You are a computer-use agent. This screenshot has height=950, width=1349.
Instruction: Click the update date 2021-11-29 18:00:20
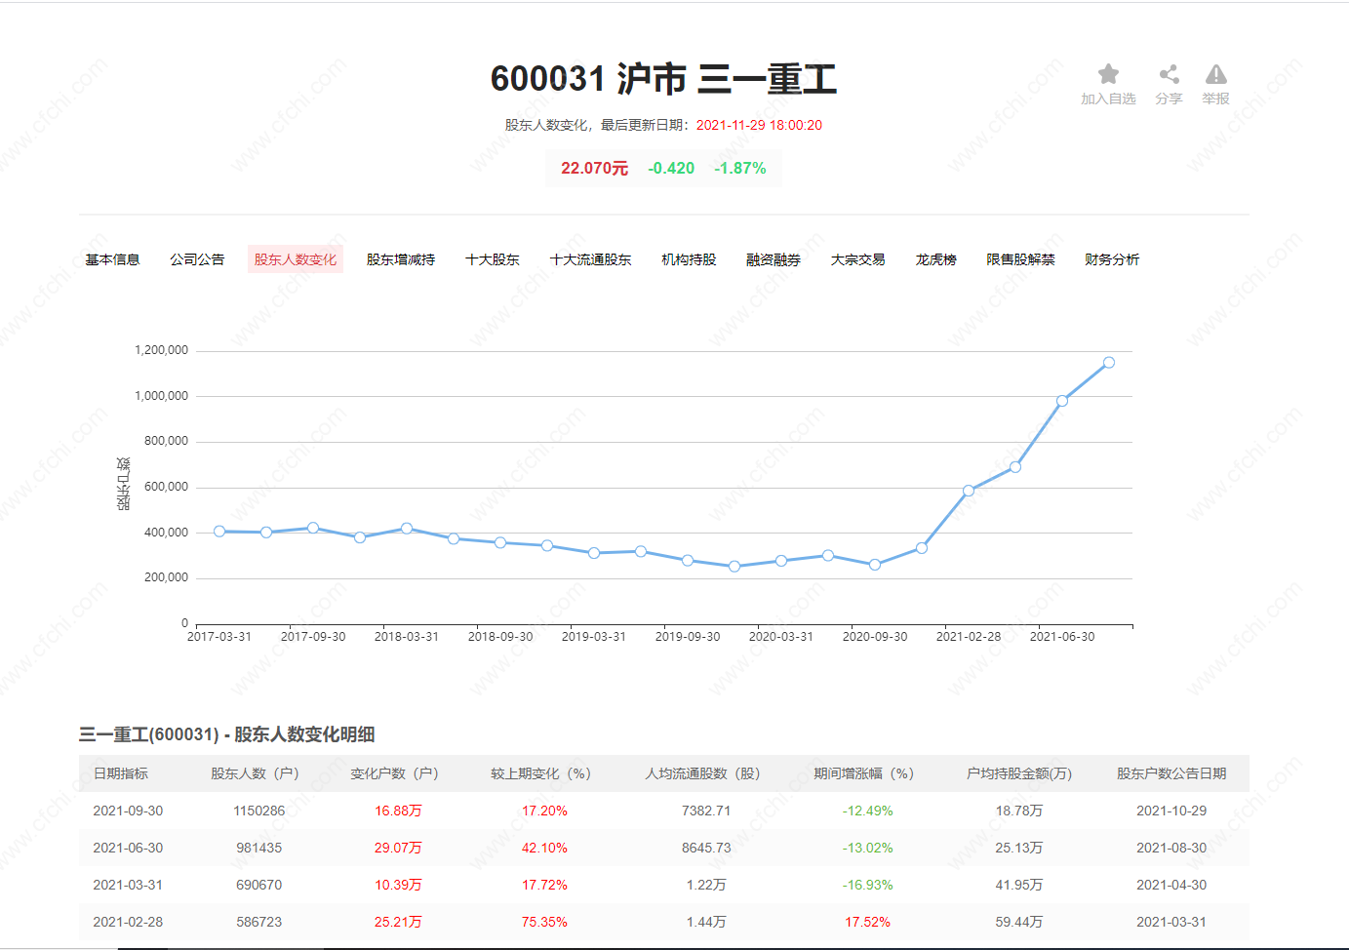759,125
